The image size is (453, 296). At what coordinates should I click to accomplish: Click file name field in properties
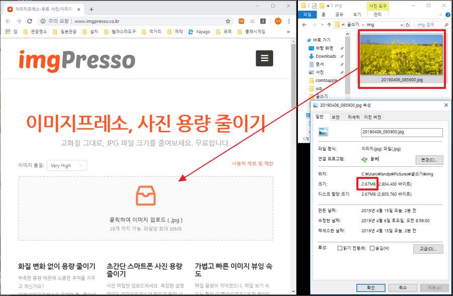(402, 132)
